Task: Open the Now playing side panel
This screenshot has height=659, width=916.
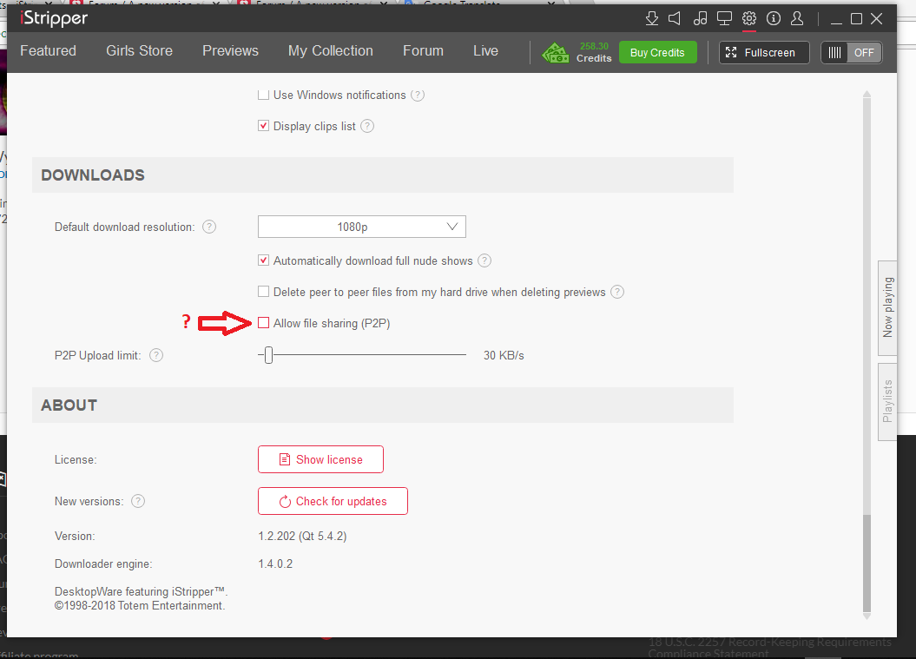Action: pyautogui.click(x=888, y=308)
